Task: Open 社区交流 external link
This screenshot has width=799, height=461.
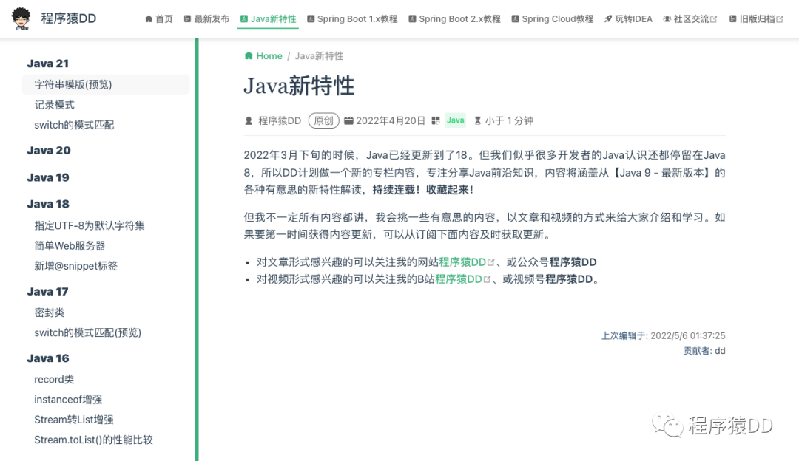Action: [690, 18]
